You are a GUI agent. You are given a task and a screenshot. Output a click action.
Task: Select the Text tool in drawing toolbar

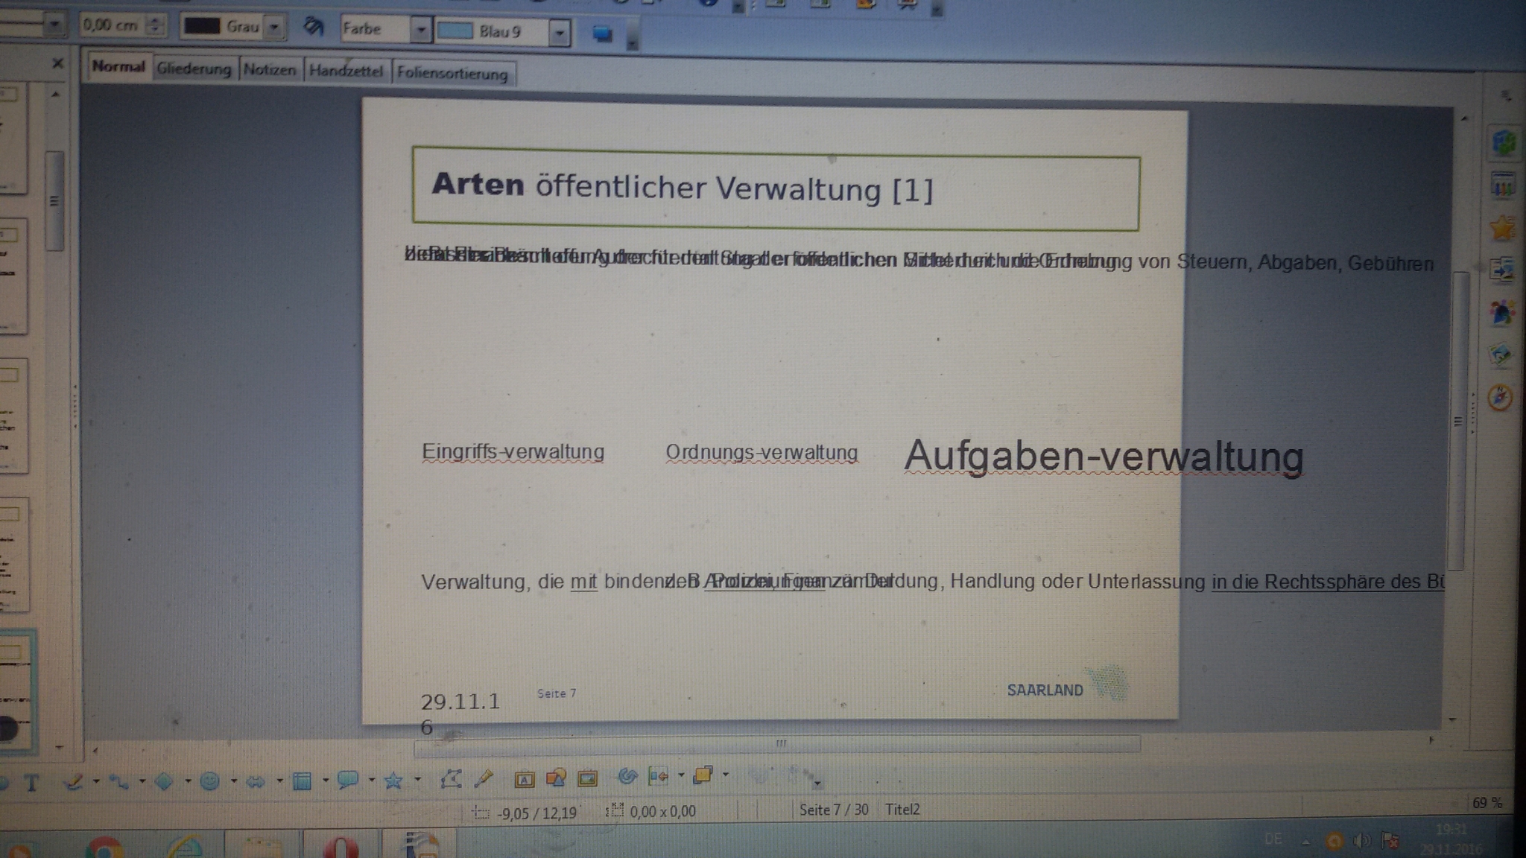click(x=31, y=783)
